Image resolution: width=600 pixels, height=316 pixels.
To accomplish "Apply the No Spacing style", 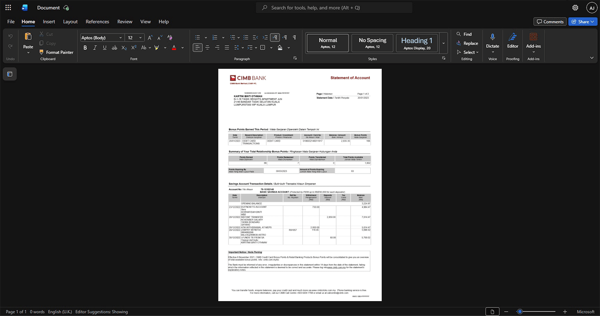I will click(372, 43).
